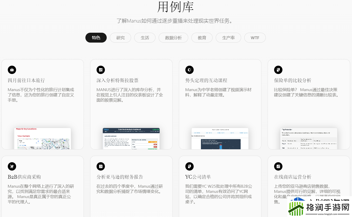Screen dimensions: 352x217
Task: Click description text of the Japan trip card
Action: click(x=41, y=95)
